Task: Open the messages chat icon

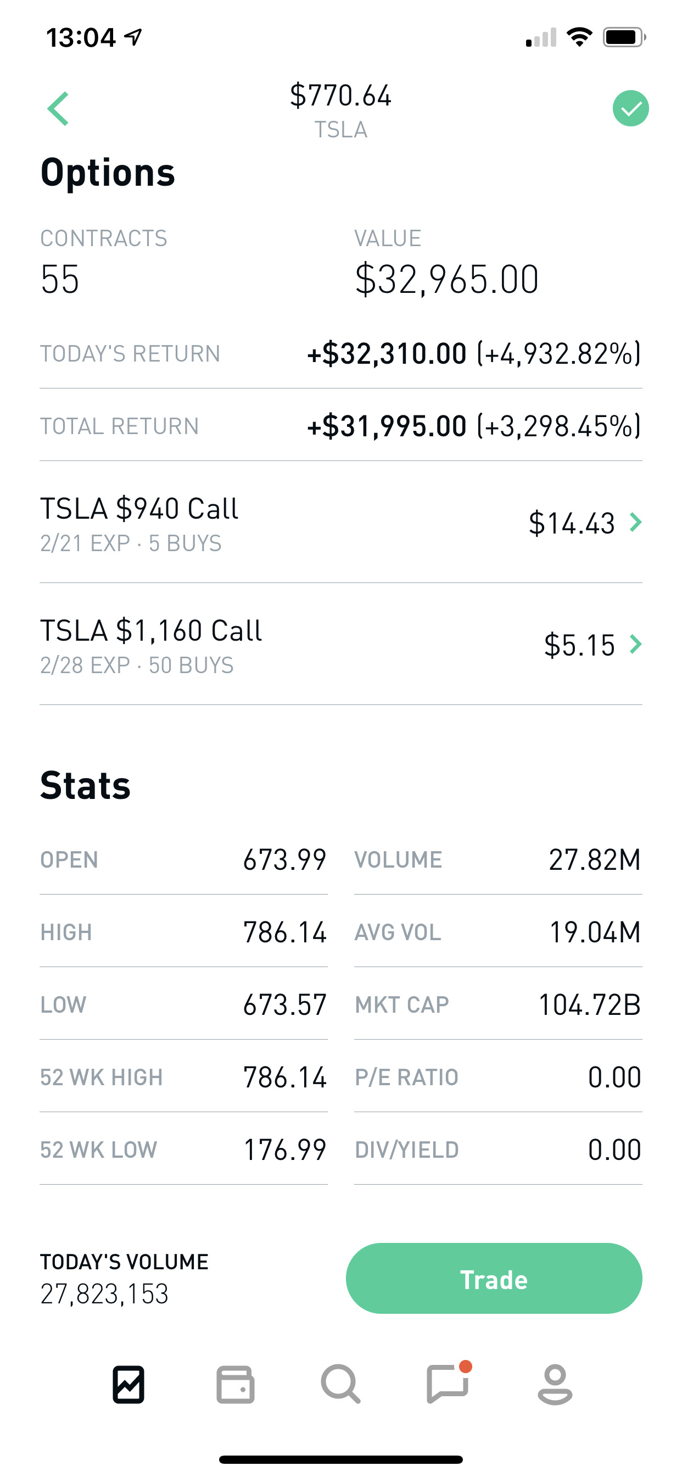Action: tap(448, 1385)
